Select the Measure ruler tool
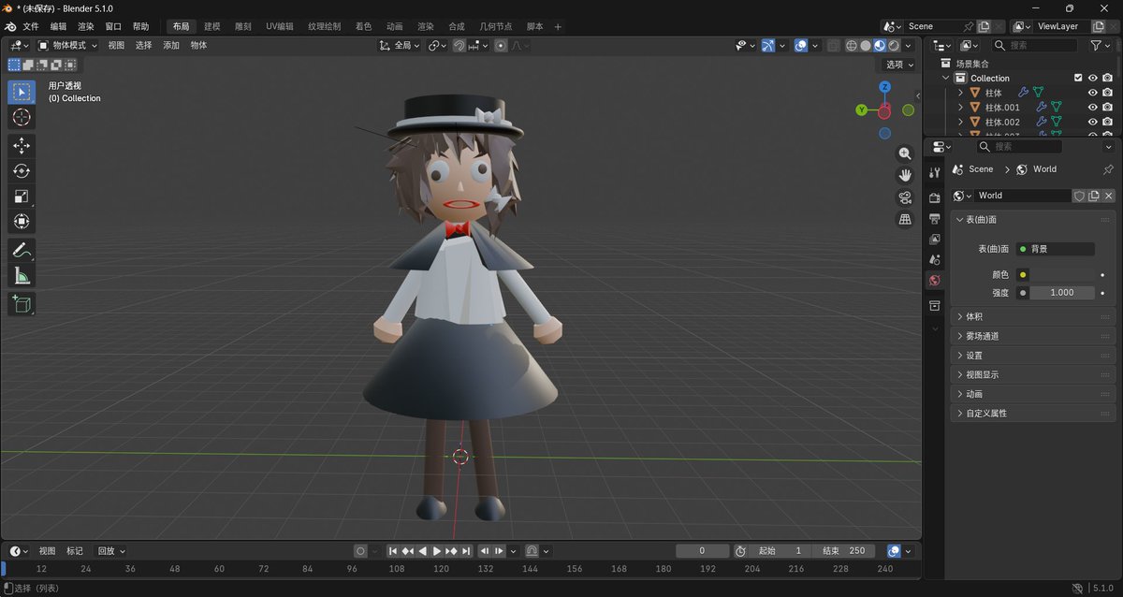Image resolution: width=1123 pixels, height=597 pixels. coord(22,276)
